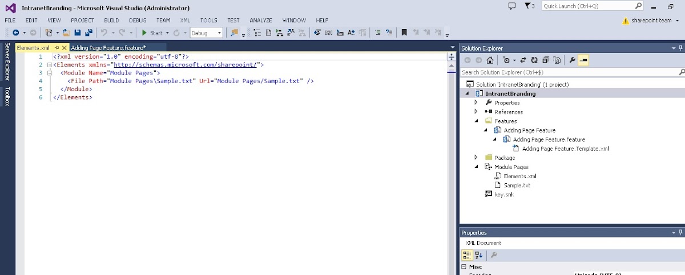The height and width of the screenshot is (275, 685).
Task: Click the Open File folder icon
Action: [x=66, y=32]
